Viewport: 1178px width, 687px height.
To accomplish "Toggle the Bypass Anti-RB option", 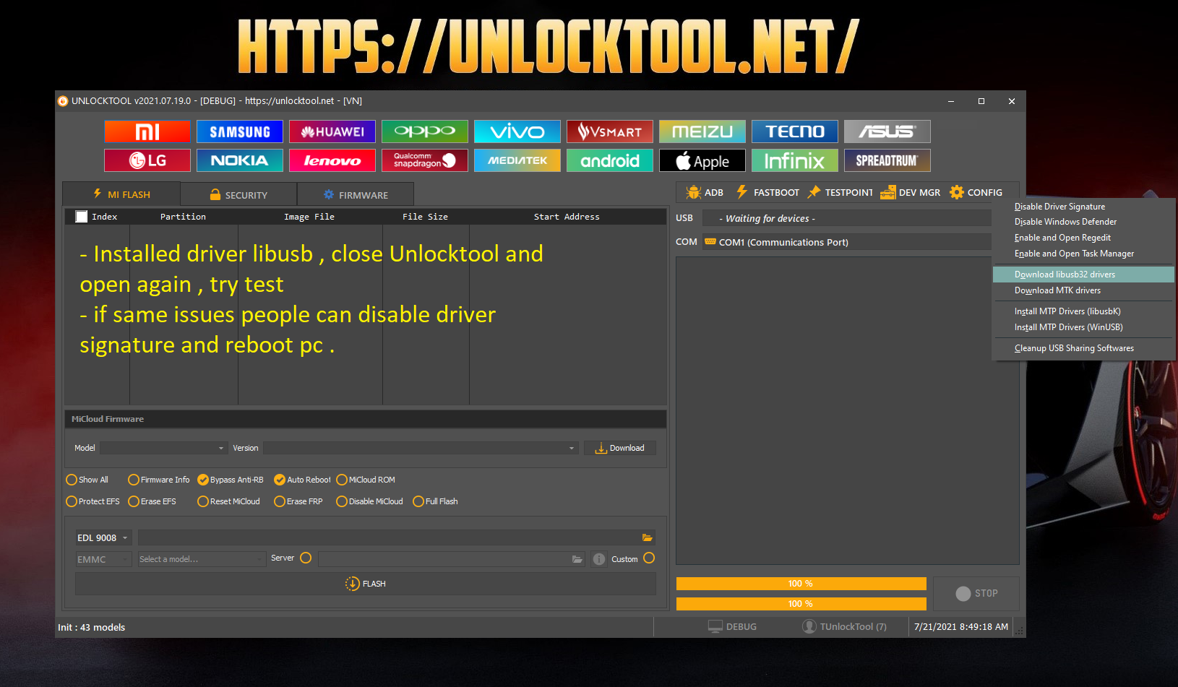I will (x=231, y=480).
